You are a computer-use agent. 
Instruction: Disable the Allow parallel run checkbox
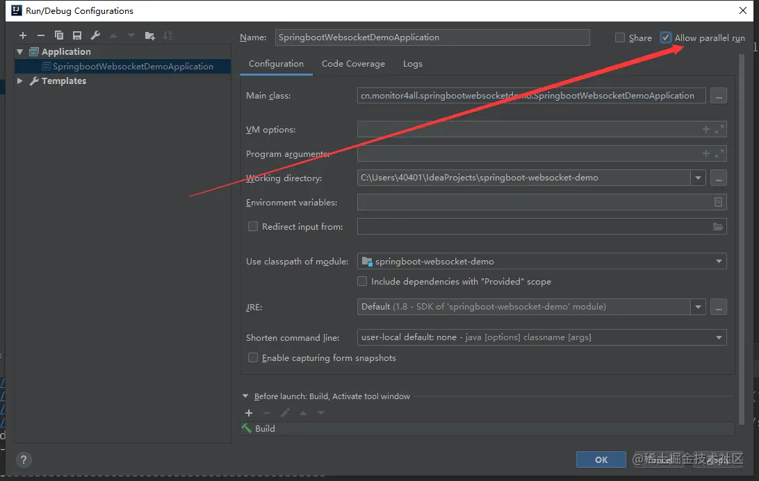[x=666, y=38]
